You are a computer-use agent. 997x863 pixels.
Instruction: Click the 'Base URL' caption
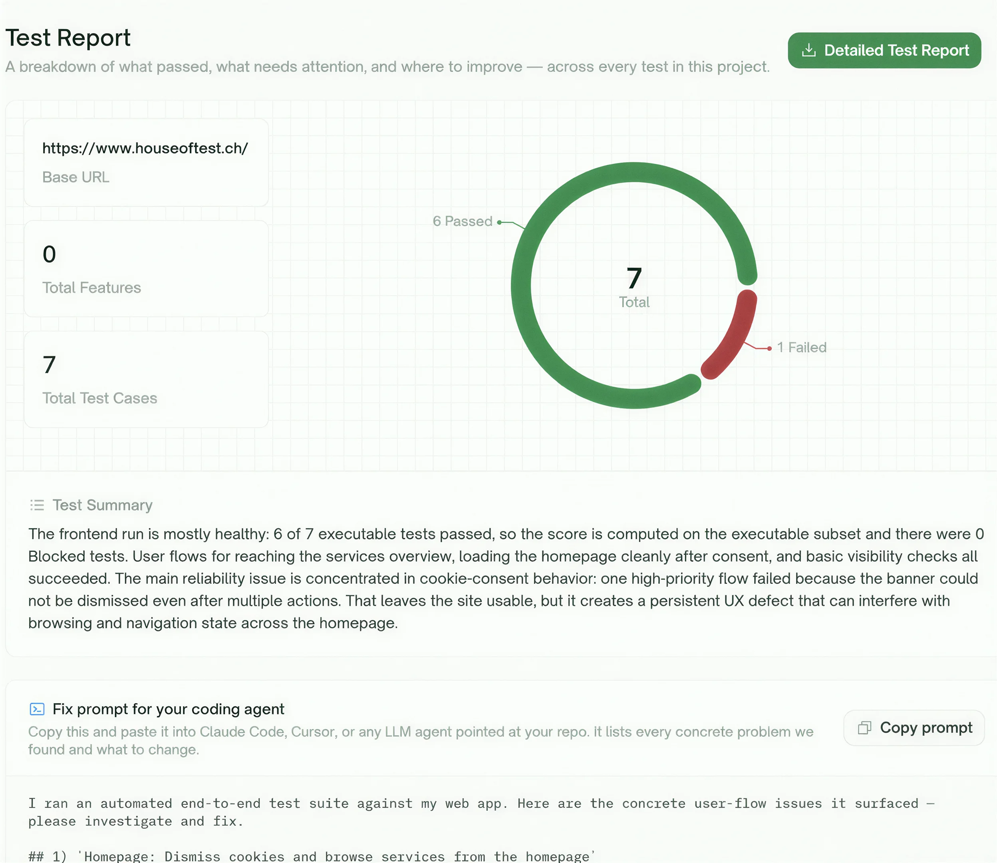[76, 177]
